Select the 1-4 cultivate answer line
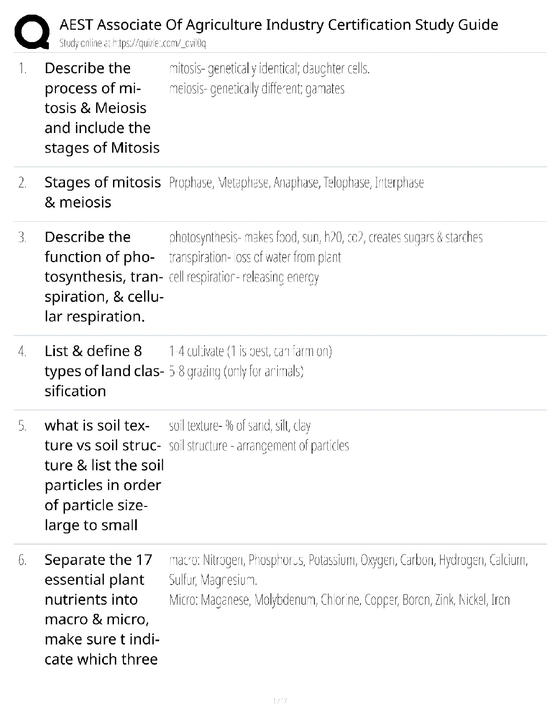Image resolution: width=560 pixels, height=724 pixels. click(x=250, y=351)
